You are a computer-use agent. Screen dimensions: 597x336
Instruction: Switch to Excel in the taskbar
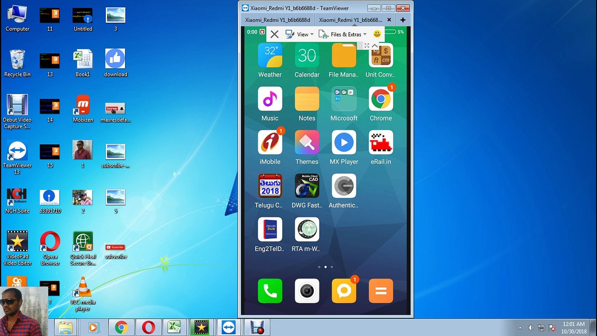click(174, 328)
